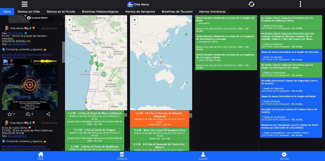Switch to Sismos en Chile tab
Screen dimensions: 325x161
pyautogui.click(x=29, y=12)
